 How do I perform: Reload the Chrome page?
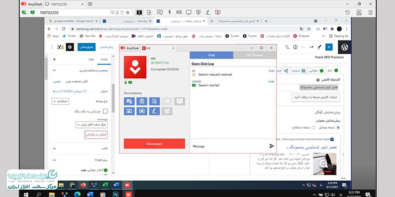64,29
